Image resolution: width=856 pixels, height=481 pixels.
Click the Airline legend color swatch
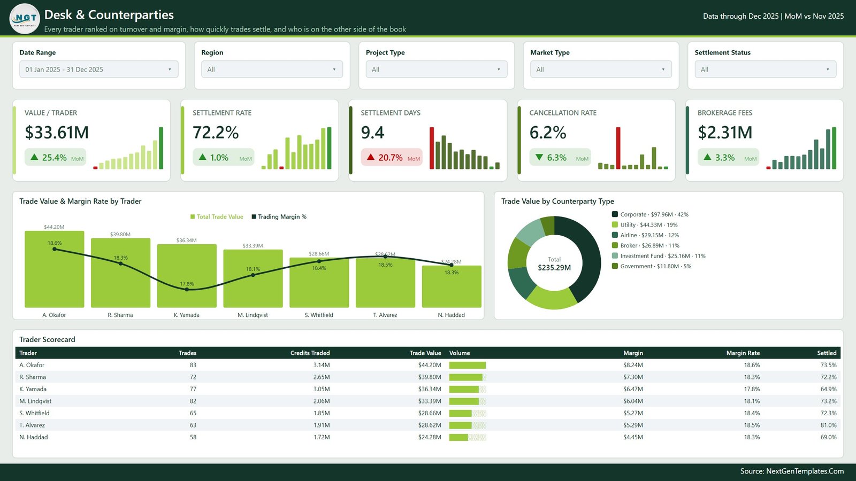(x=615, y=235)
